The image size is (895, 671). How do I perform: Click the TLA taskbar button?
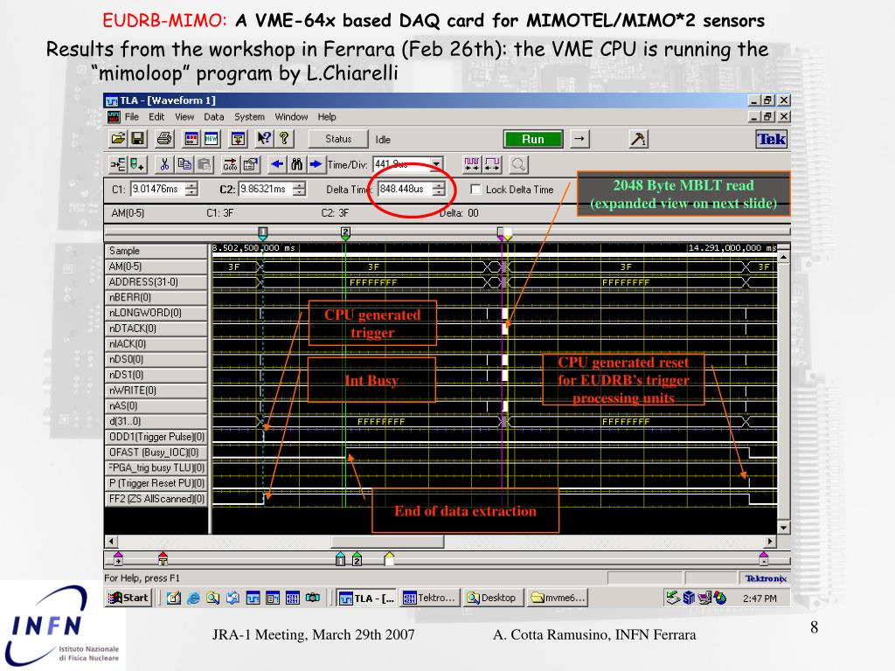click(x=366, y=598)
